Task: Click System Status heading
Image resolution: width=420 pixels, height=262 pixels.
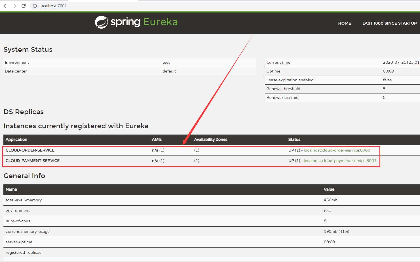Action: pos(28,50)
